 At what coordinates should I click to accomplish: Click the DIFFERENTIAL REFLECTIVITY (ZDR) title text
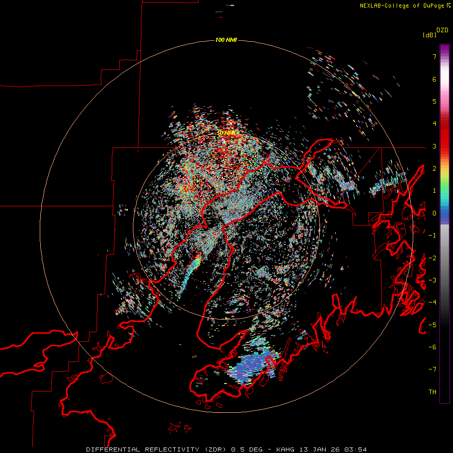[157, 449]
